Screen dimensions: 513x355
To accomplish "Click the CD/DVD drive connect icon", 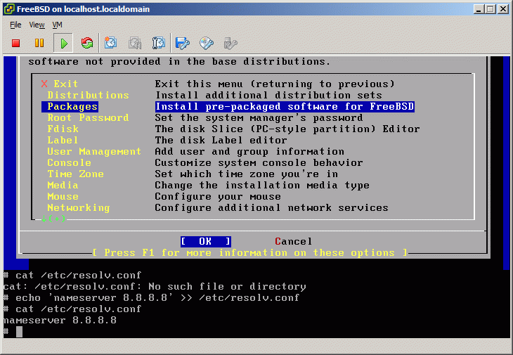I will point(207,43).
